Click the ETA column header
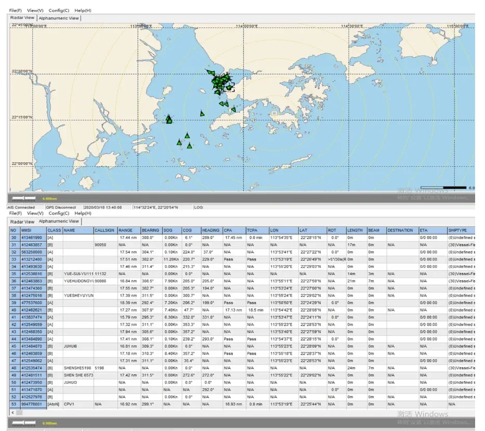 tap(433, 230)
